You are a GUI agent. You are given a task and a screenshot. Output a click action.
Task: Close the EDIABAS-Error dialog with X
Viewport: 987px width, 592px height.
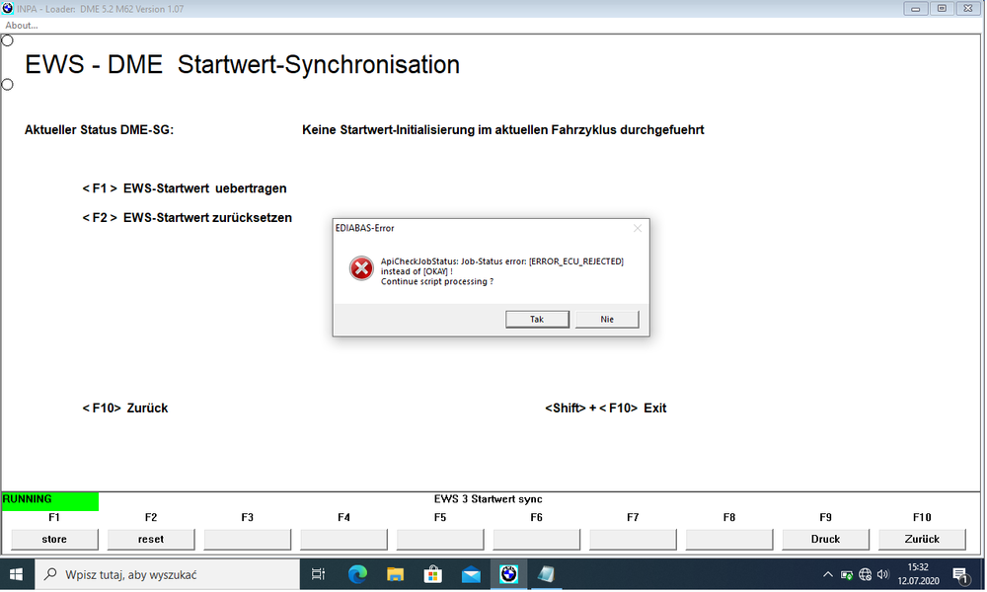(x=637, y=228)
